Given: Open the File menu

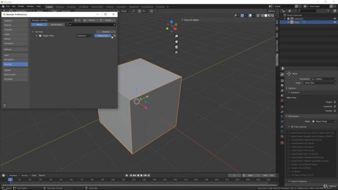Looking at the screenshot, I should click(7, 6).
